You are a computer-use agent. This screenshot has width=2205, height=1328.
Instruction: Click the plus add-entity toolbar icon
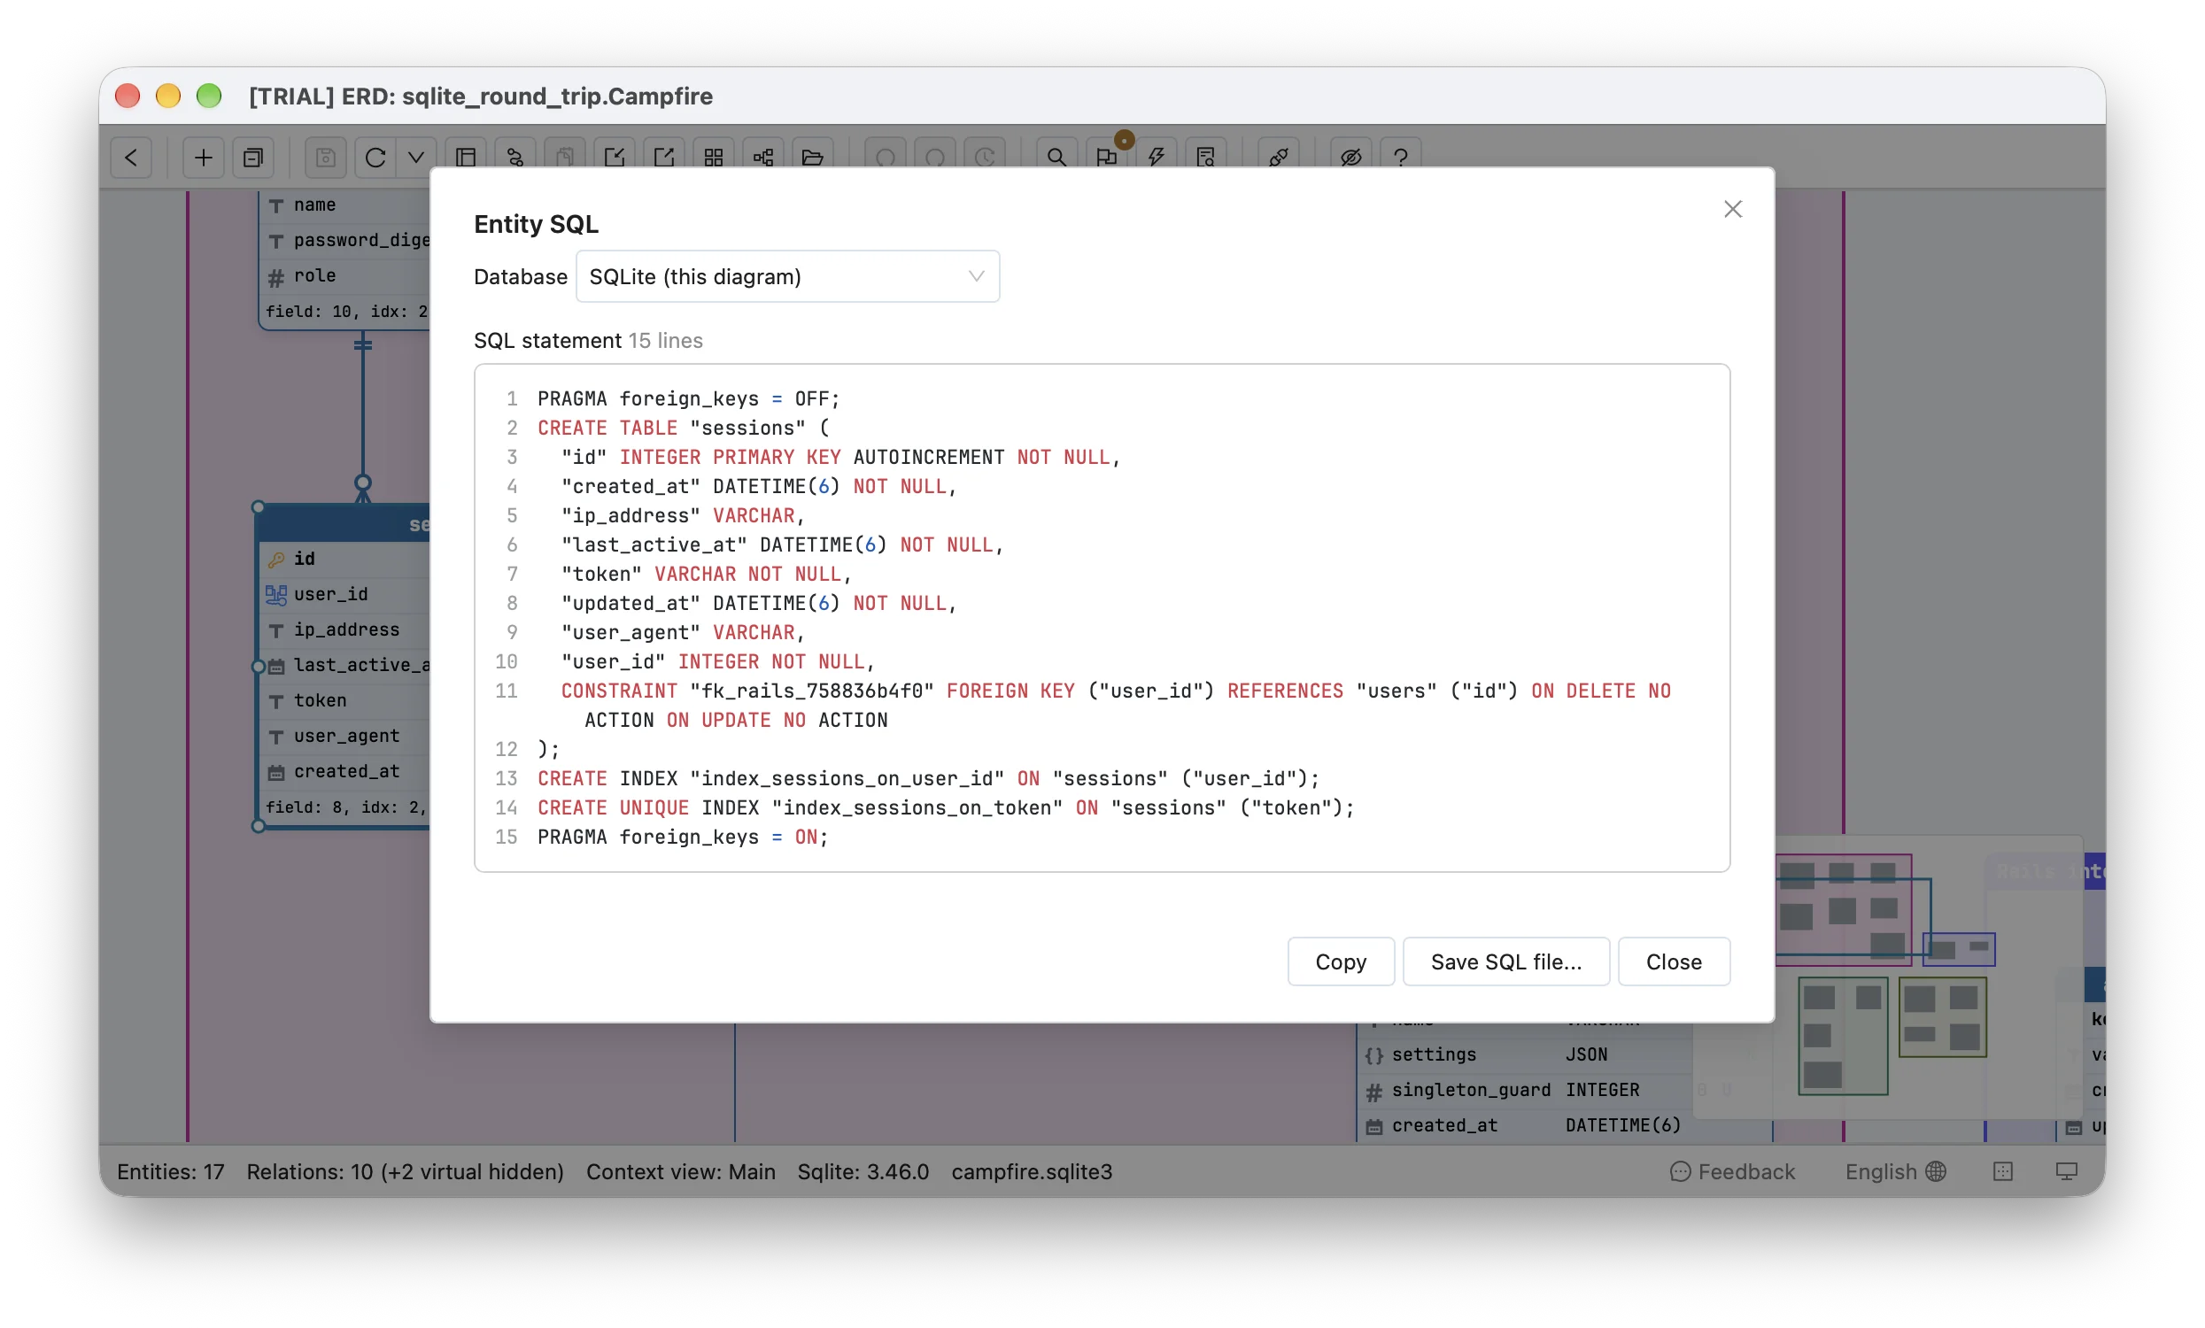point(203,158)
